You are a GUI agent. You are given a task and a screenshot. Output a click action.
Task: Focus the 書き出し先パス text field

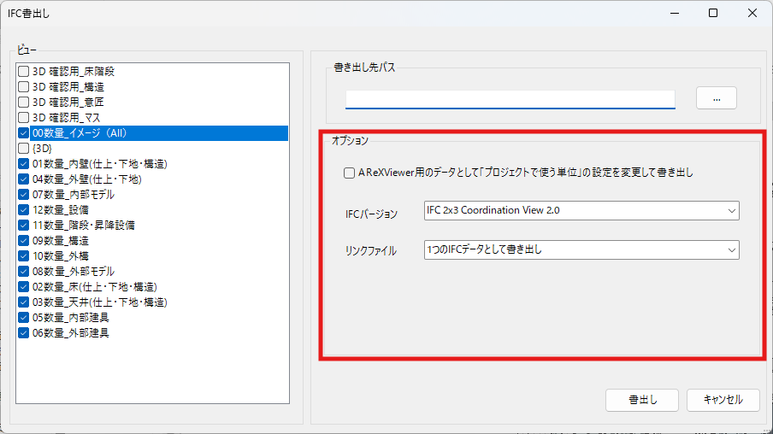tap(510, 99)
